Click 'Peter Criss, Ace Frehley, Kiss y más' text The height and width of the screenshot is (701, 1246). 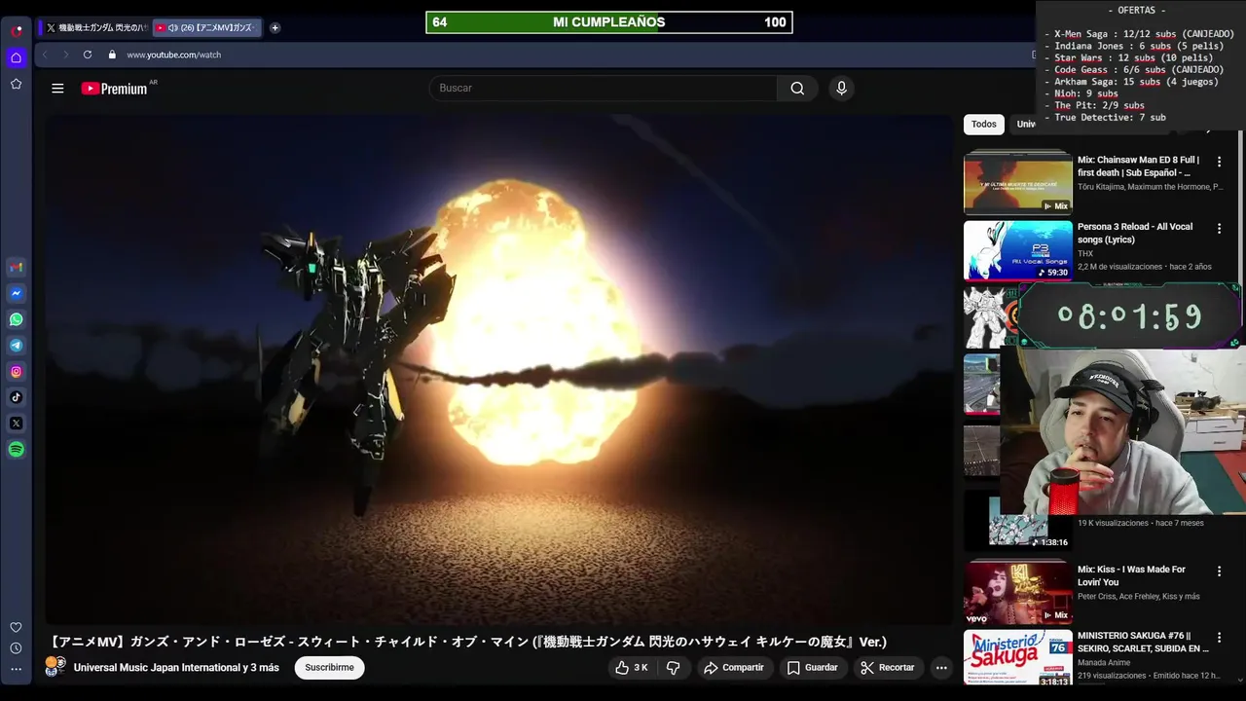(x=1138, y=597)
